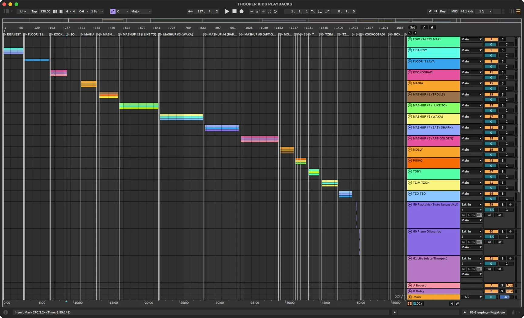The width and height of the screenshot is (524, 318).
Task: Toggle the Arrangement Loop switch
Action: 320,12
